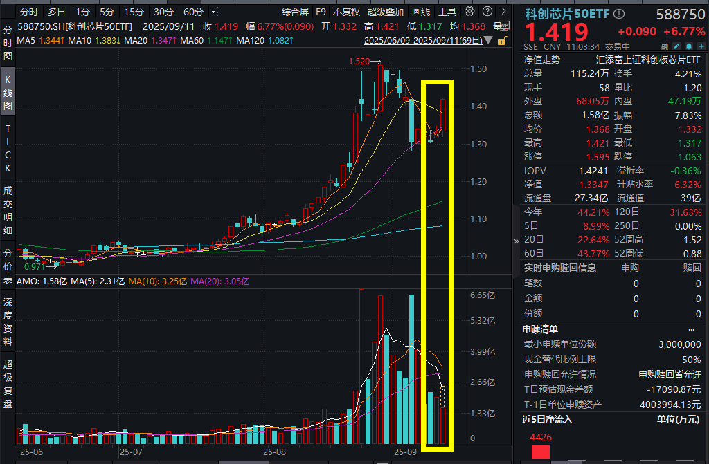Click the info icon beside 科创芯片50ETF name
Viewport: 709px width, 464px height.
coord(618,13)
